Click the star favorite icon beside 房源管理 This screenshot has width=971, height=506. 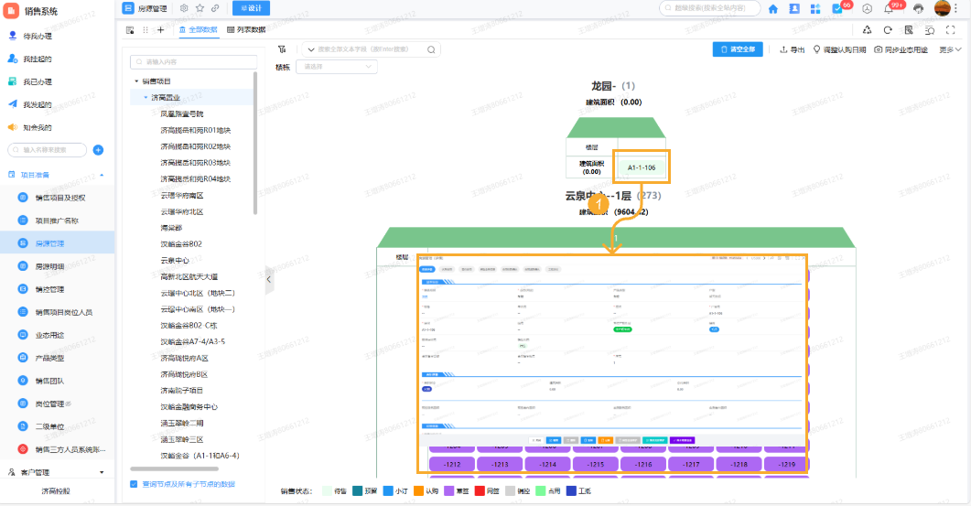click(x=200, y=8)
